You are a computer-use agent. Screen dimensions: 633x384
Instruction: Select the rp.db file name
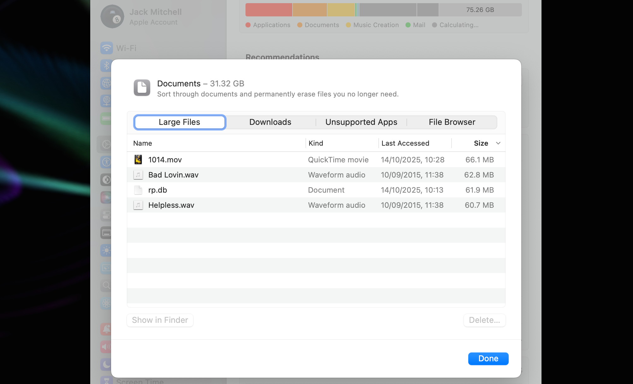pyautogui.click(x=157, y=190)
